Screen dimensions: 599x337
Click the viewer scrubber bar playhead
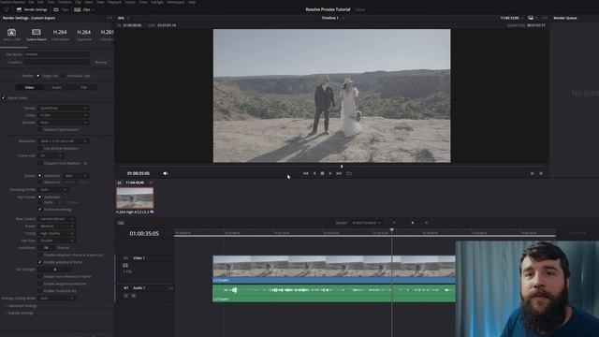[x=342, y=167]
